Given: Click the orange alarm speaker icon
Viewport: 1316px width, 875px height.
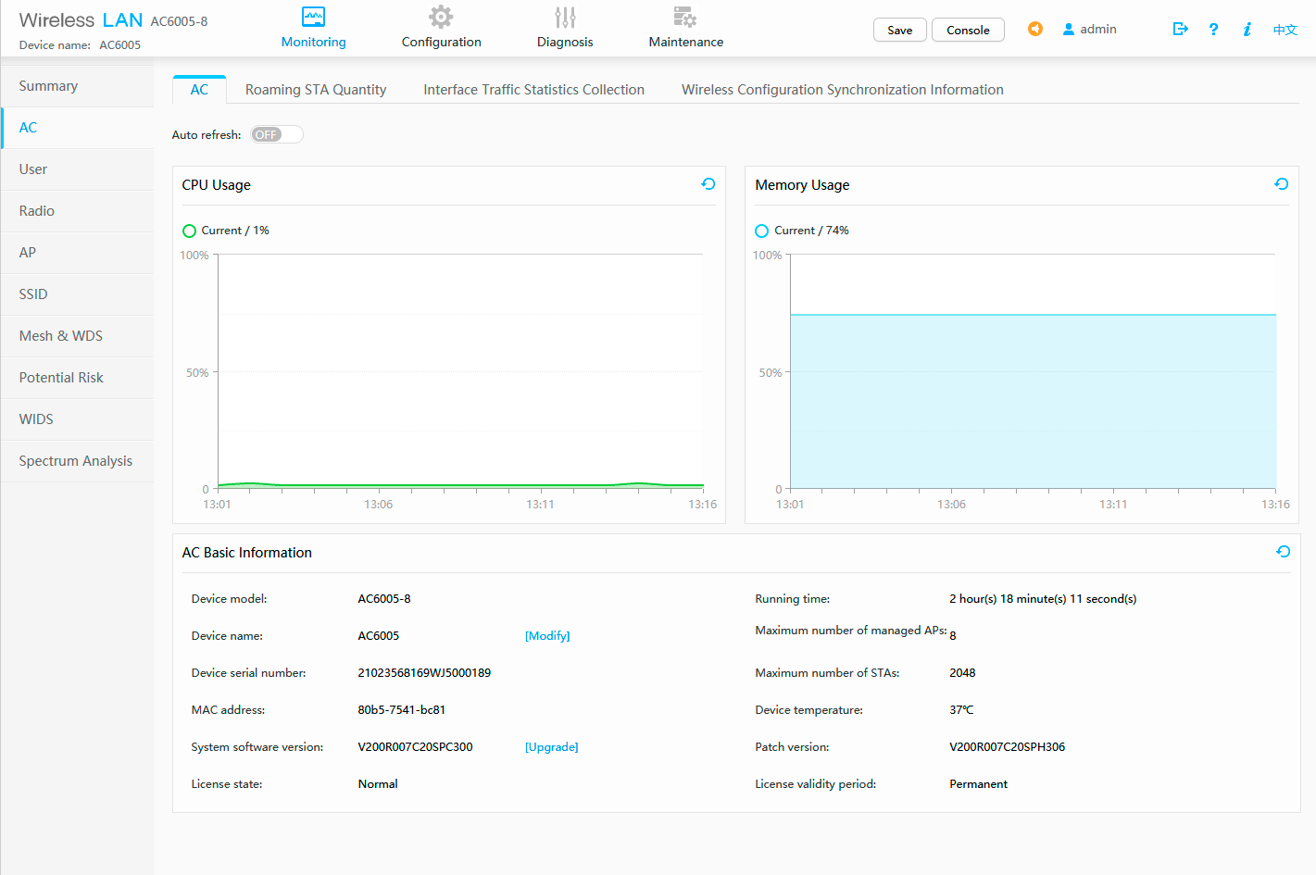Looking at the screenshot, I should click(x=1035, y=29).
